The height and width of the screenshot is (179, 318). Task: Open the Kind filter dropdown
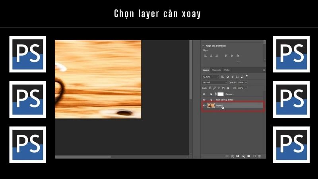coord(211,77)
